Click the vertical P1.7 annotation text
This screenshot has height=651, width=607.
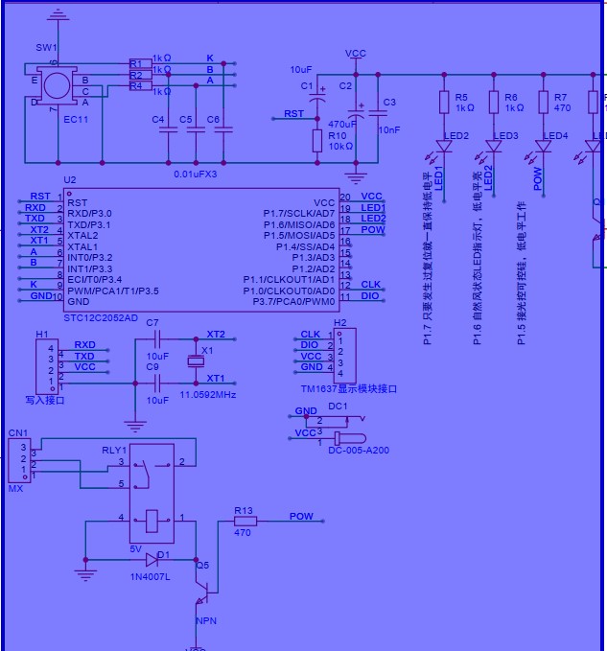point(428,258)
